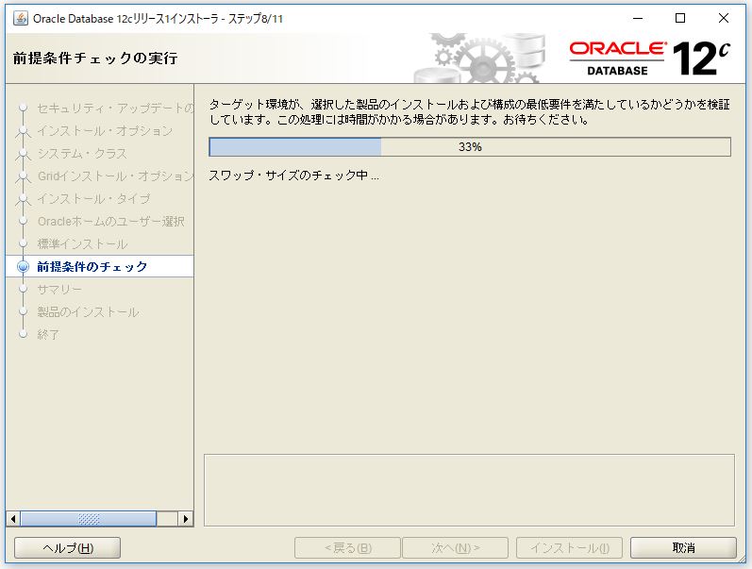Select the Oracleホームのユーザー選択 step
Image resolution: width=752 pixels, height=569 pixels.
pyautogui.click(x=110, y=221)
